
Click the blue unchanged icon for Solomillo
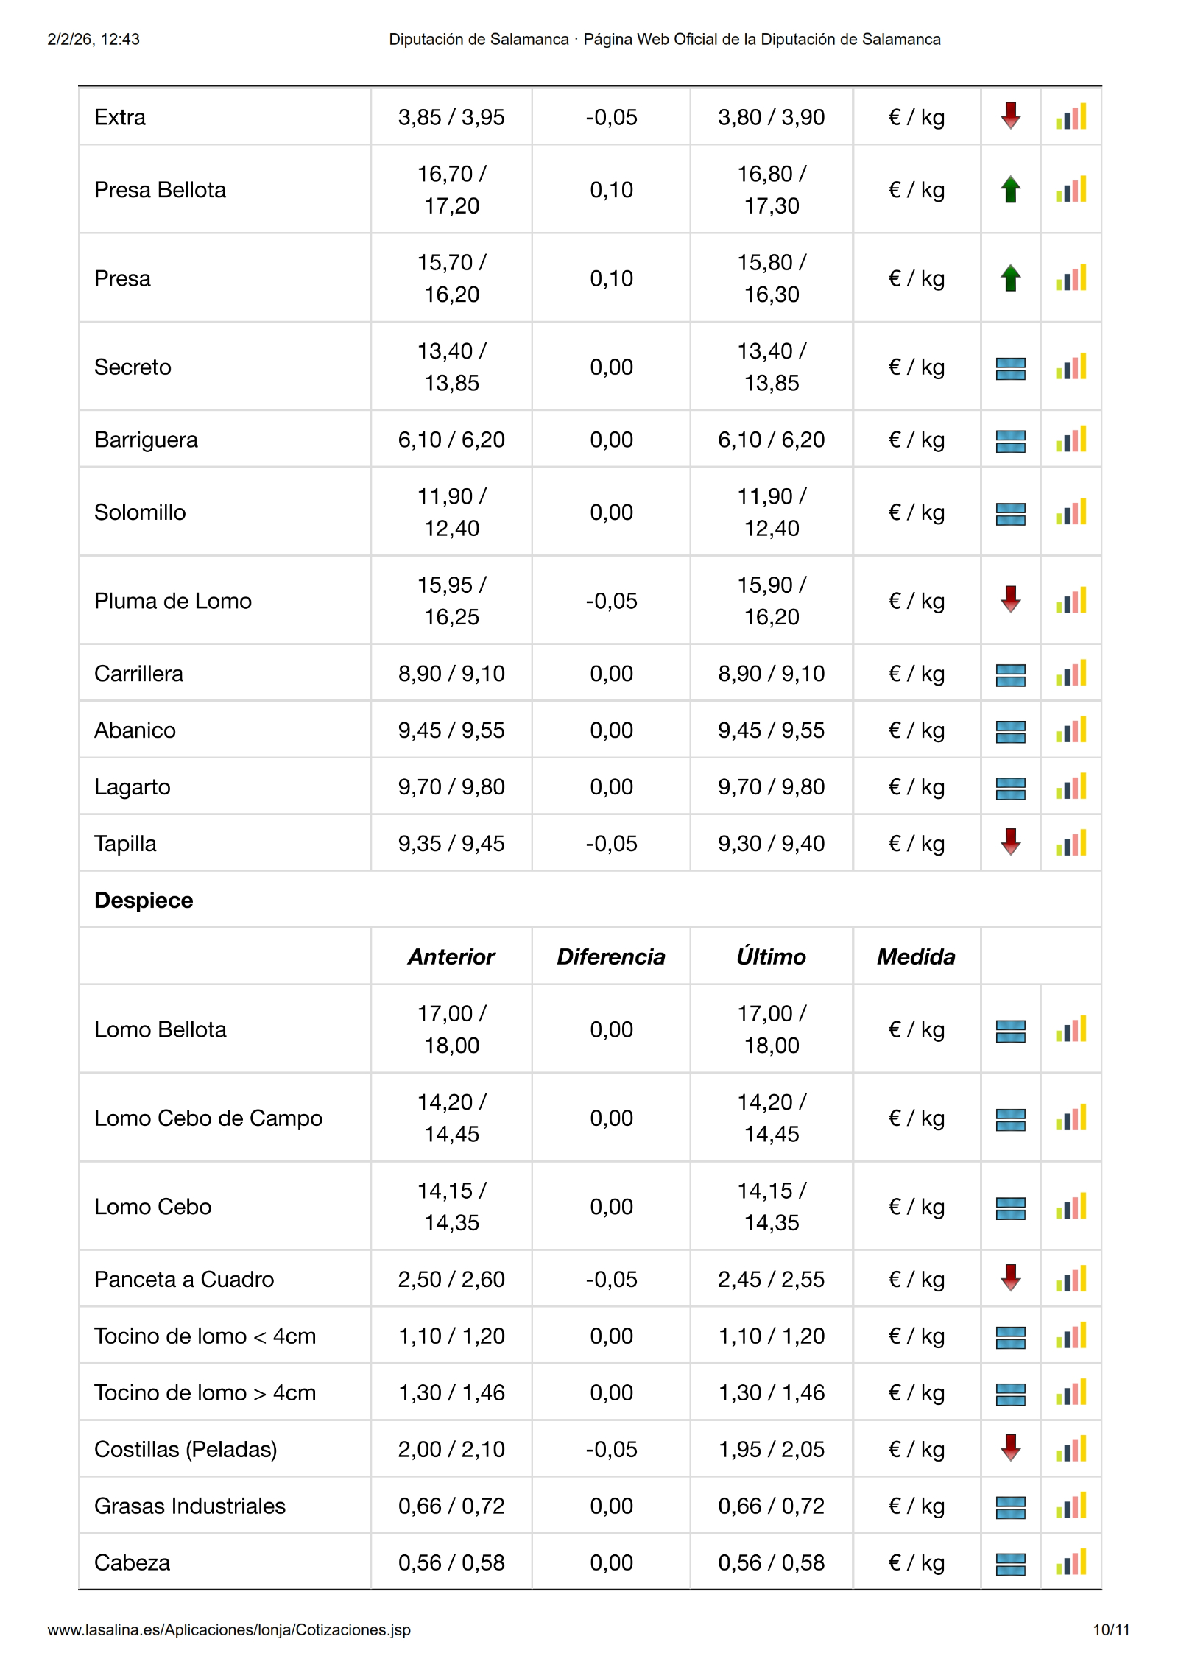pos(1010,513)
